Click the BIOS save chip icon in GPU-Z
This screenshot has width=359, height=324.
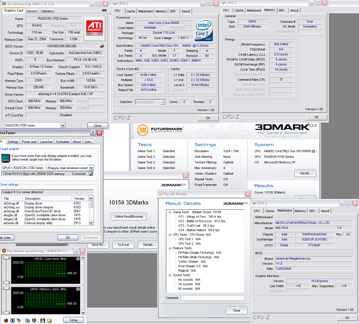pyautogui.click(x=102, y=46)
